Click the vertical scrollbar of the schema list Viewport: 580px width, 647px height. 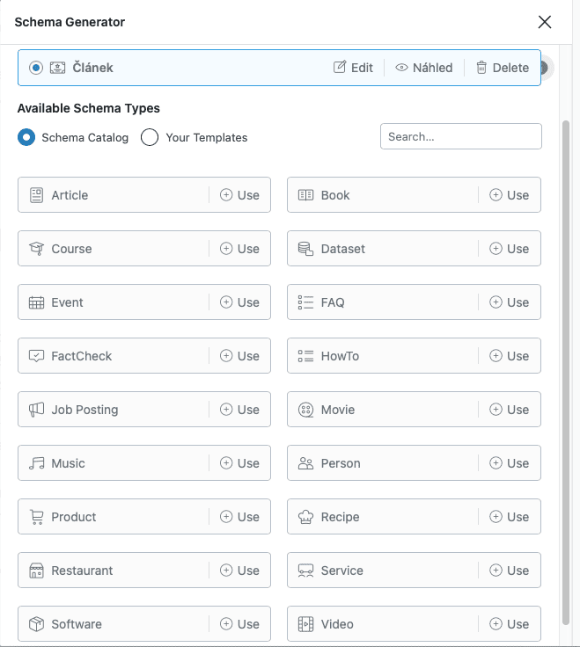coord(566,352)
